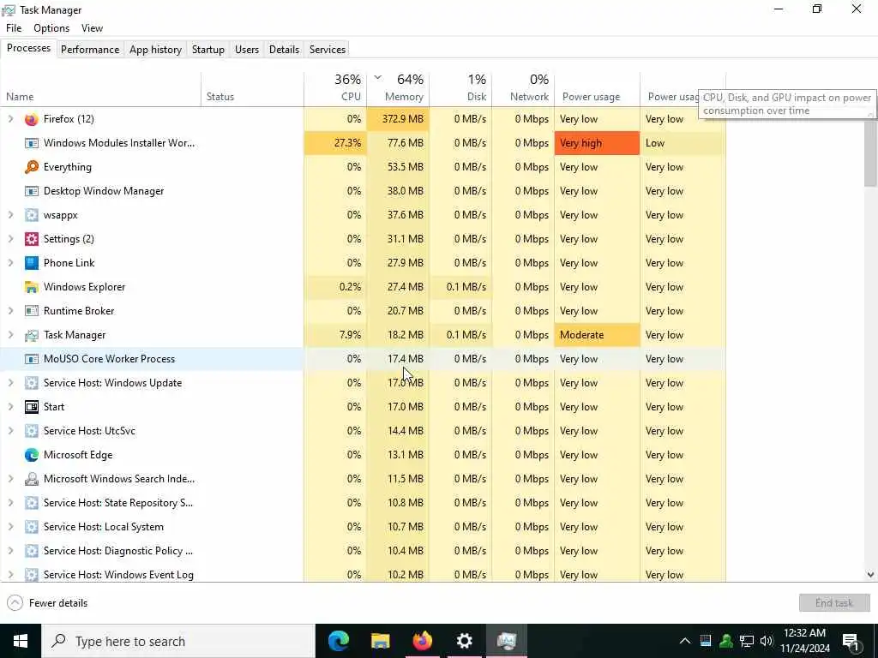Click the Windows Explorer folder icon
The image size is (878, 658).
click(x=32, y=287)
